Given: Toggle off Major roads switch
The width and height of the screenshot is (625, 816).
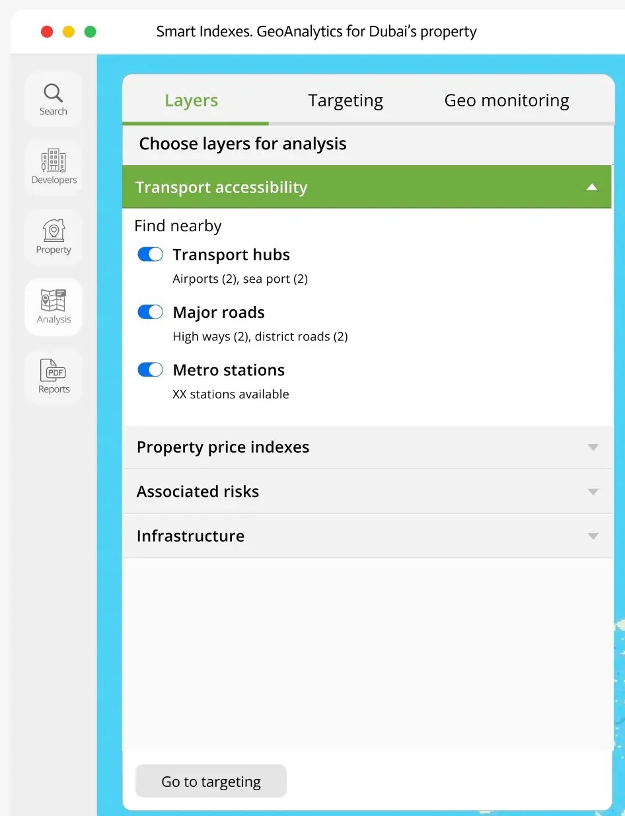Looking at the screenshot, I should (x=151, y=312).
